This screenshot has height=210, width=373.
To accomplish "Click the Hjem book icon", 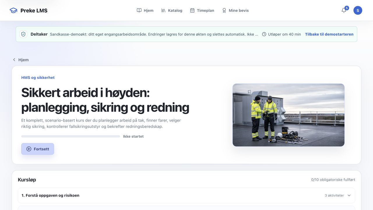I will pyautogui.click(x=139, y=10).
